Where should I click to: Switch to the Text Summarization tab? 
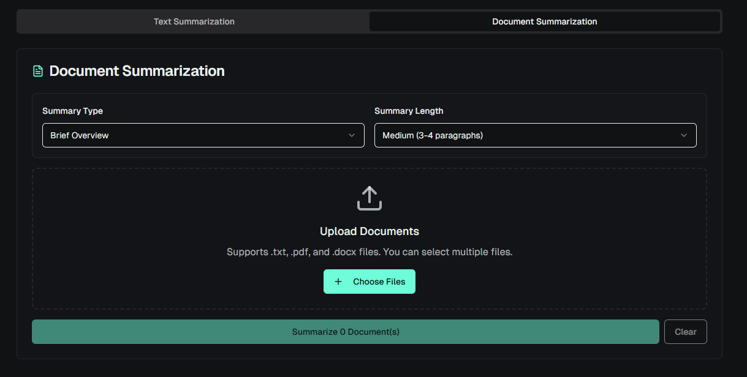[194, 21]
